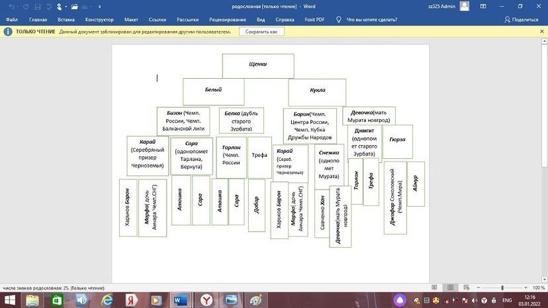Image resolution: width=548 pixels, height=308 pixels.
Task: Switch to Web Layout view icon
Action: (x=466, y=287)
